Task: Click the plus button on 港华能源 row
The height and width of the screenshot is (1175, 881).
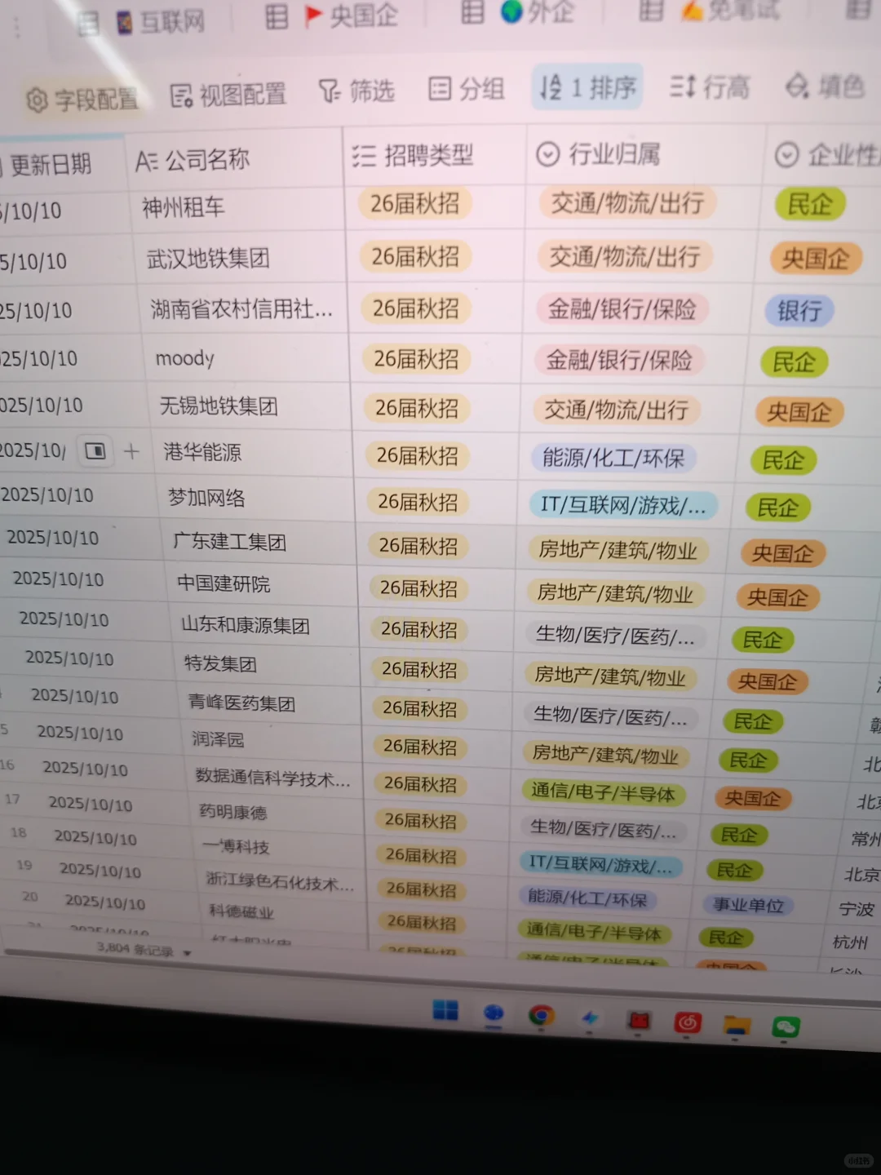Action: coord(131,451)
